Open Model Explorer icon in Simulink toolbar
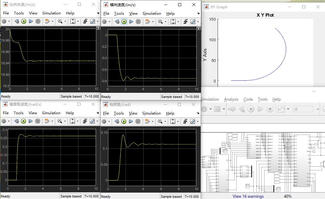The width and height of the screenshot is (325, 199). tap(217, 109)
